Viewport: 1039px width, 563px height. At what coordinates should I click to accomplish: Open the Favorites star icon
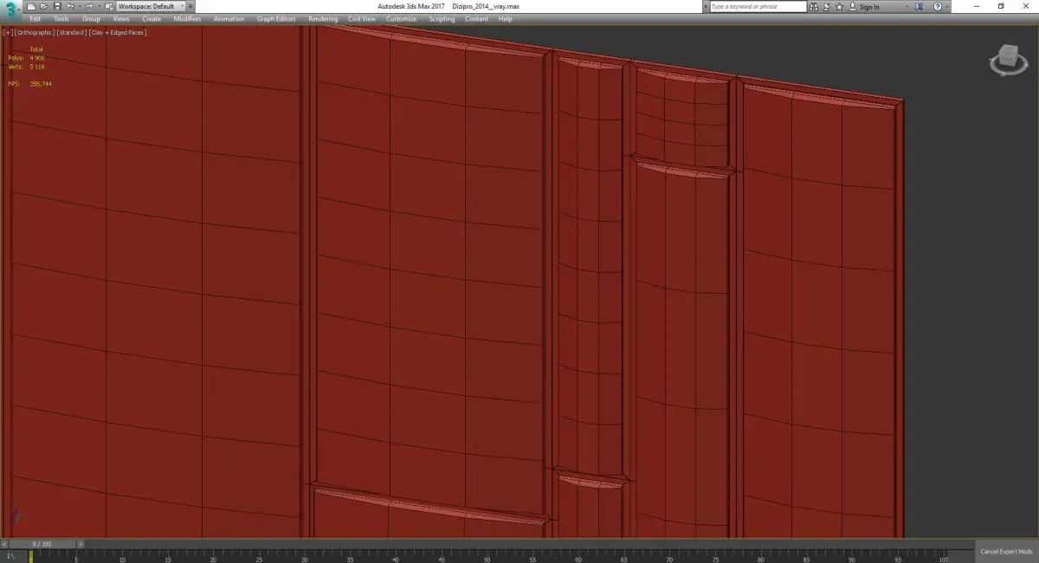click(839, 6)
